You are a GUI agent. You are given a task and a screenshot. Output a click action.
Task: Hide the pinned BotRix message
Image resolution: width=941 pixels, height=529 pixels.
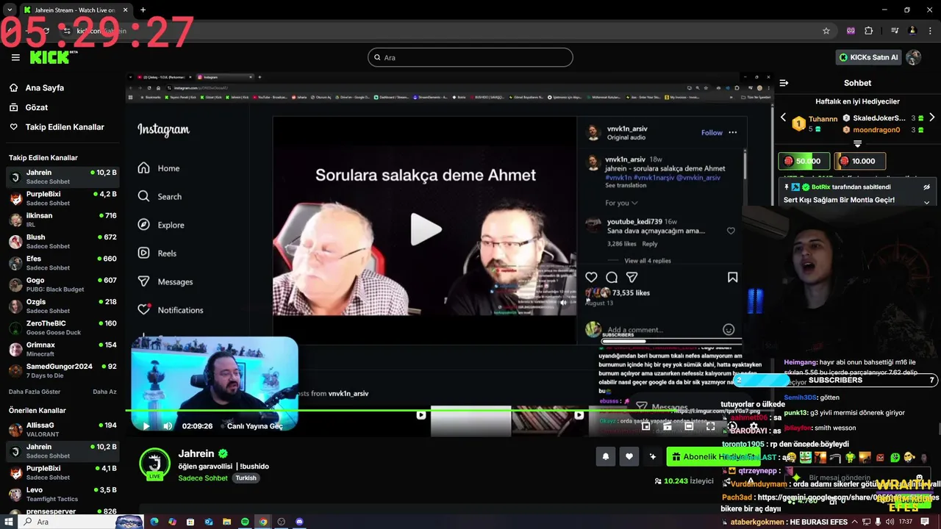click(927, 187)
